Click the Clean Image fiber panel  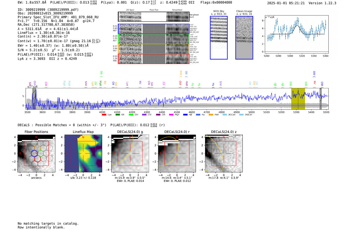point(244,38)
